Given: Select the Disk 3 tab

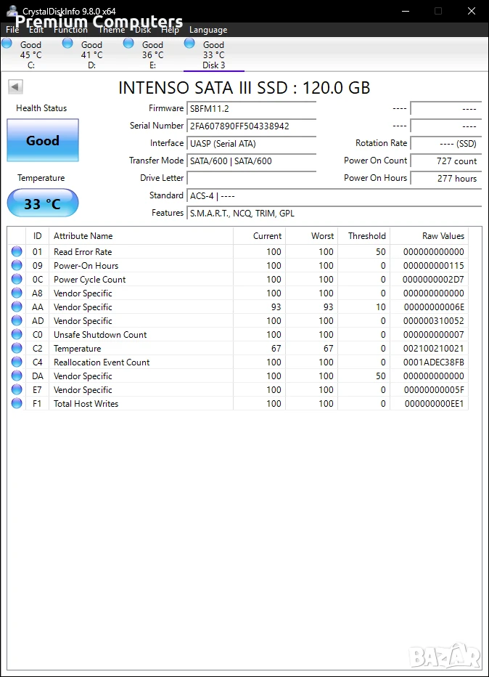Looking at the screenshot, I should (x=214, y=54).
